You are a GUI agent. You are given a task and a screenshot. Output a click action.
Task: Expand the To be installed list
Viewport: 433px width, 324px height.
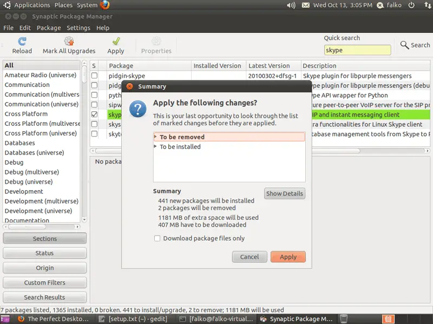pos(155,146)
